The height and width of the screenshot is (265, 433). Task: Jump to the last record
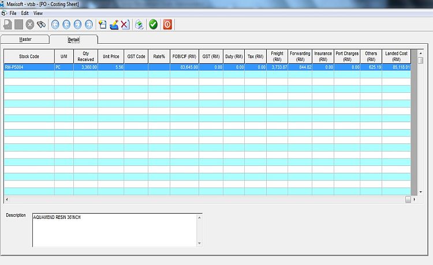[x=88, y=24]
